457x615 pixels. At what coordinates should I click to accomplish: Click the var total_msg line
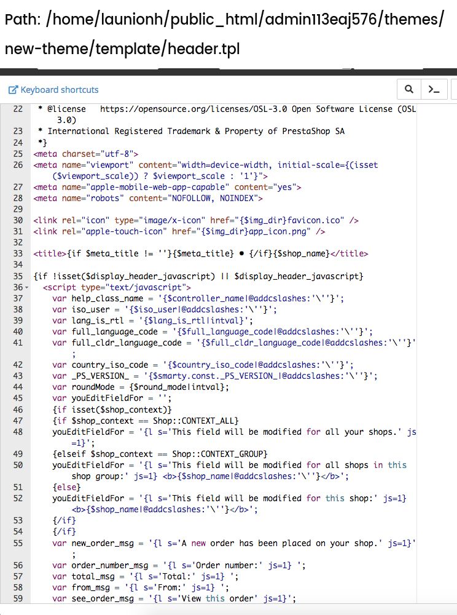(x=146, y=576)
